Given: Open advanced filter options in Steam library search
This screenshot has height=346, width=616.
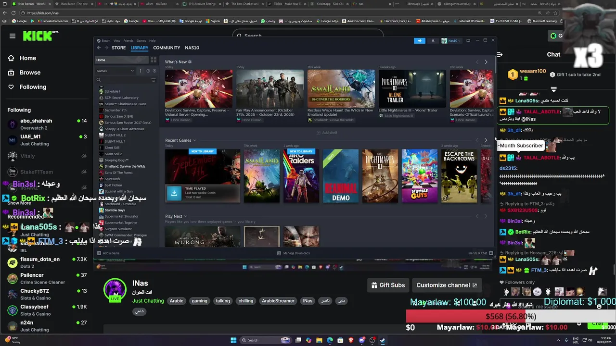Looking at the screenshot, I should 154,80.
